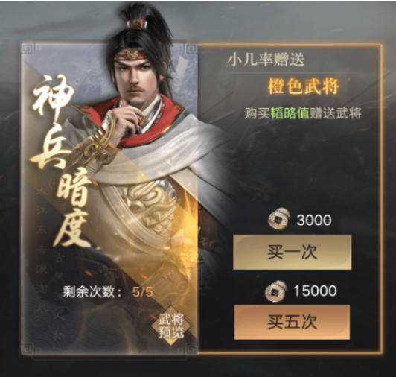Click the general's red headband emblem
Screen dimensions: 396x377
[x=132, y=54]
